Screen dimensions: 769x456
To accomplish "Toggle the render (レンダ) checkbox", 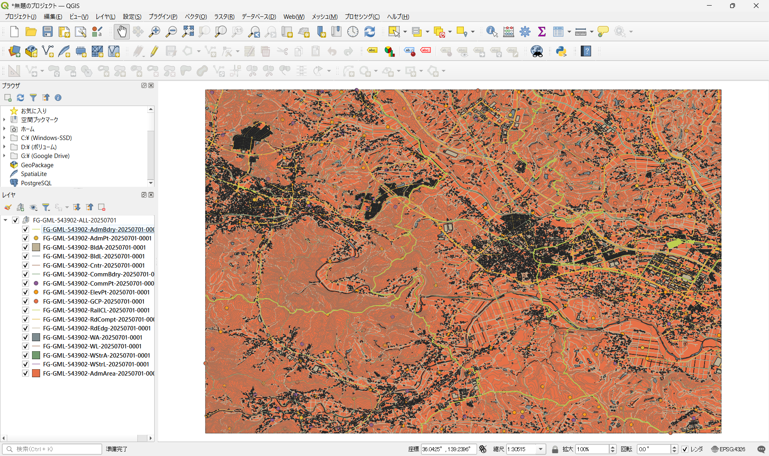I will coord(685,449).
